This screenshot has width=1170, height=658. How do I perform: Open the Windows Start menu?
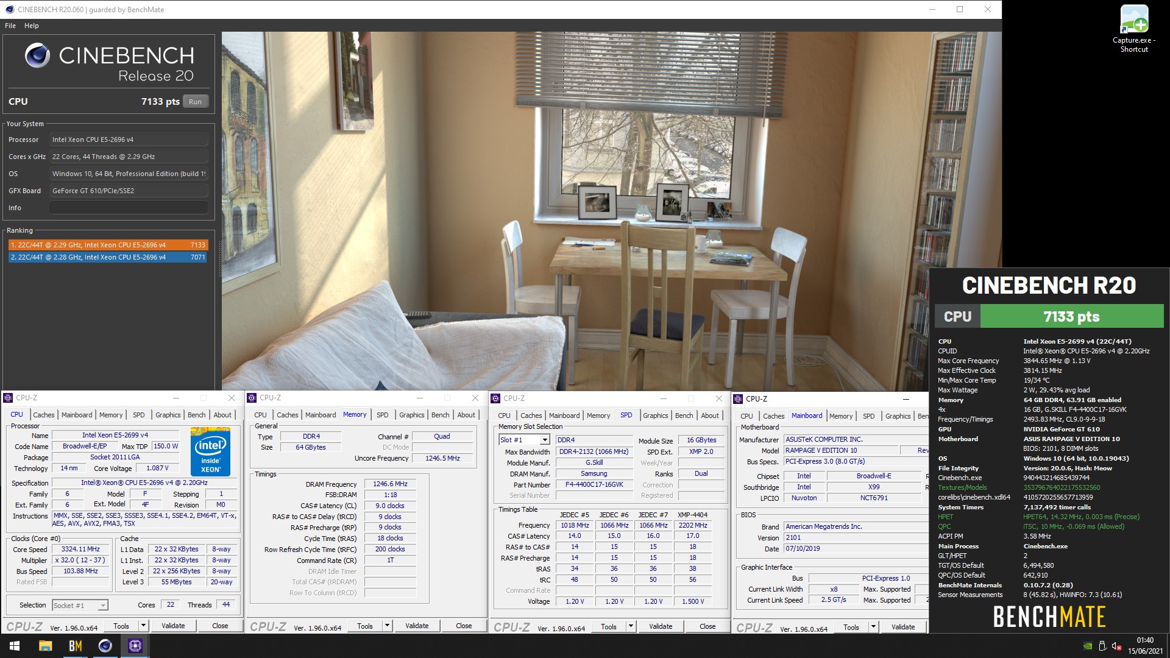click(x=15, y=646)
